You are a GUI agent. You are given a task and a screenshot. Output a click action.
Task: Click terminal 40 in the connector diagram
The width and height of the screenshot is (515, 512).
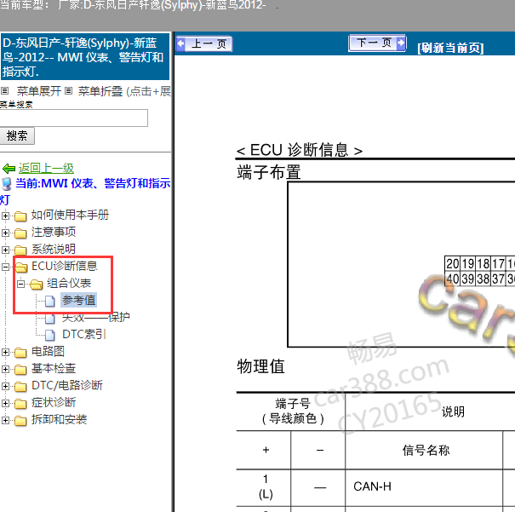point(453,279)
